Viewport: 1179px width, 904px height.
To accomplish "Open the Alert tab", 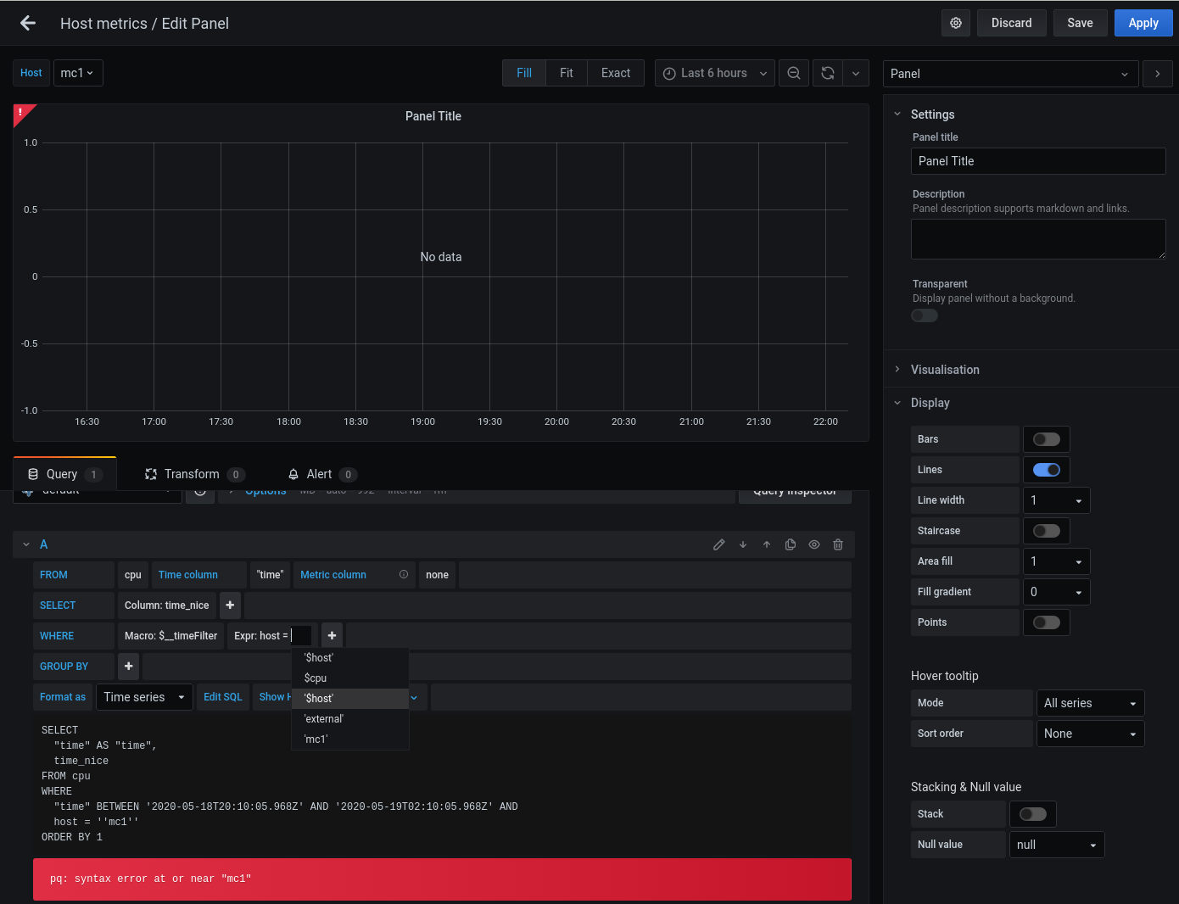I will [x=321, y=473].
